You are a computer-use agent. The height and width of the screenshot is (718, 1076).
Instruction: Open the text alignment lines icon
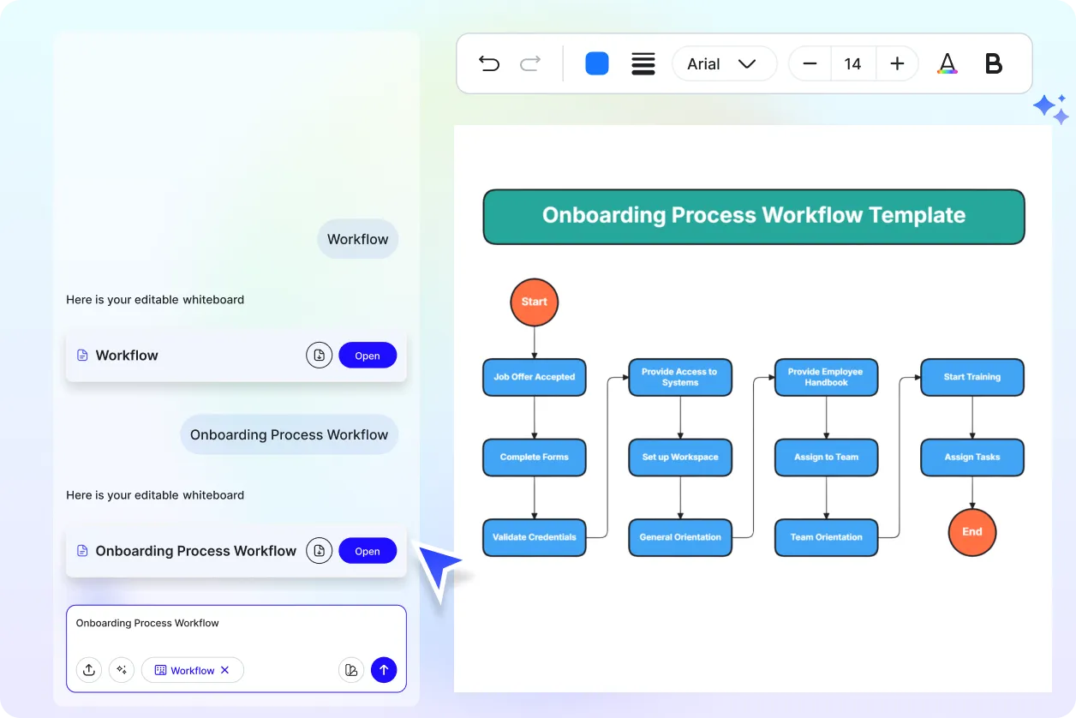[x=643, y=63]
